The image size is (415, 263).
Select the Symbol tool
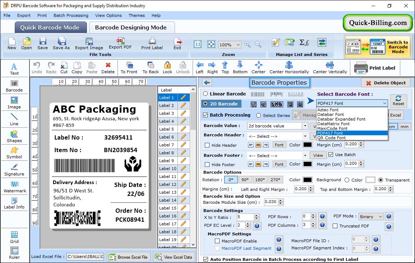pyautogui.click(x=14, y=153)
